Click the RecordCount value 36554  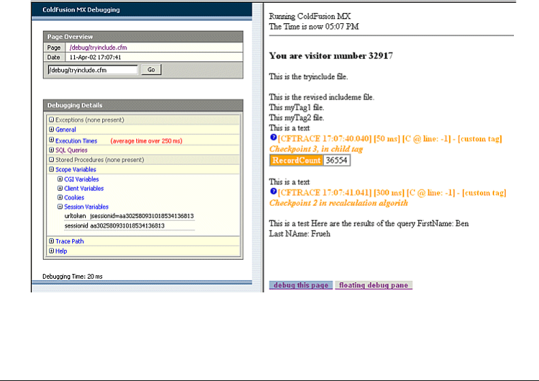tap(336, 160)
